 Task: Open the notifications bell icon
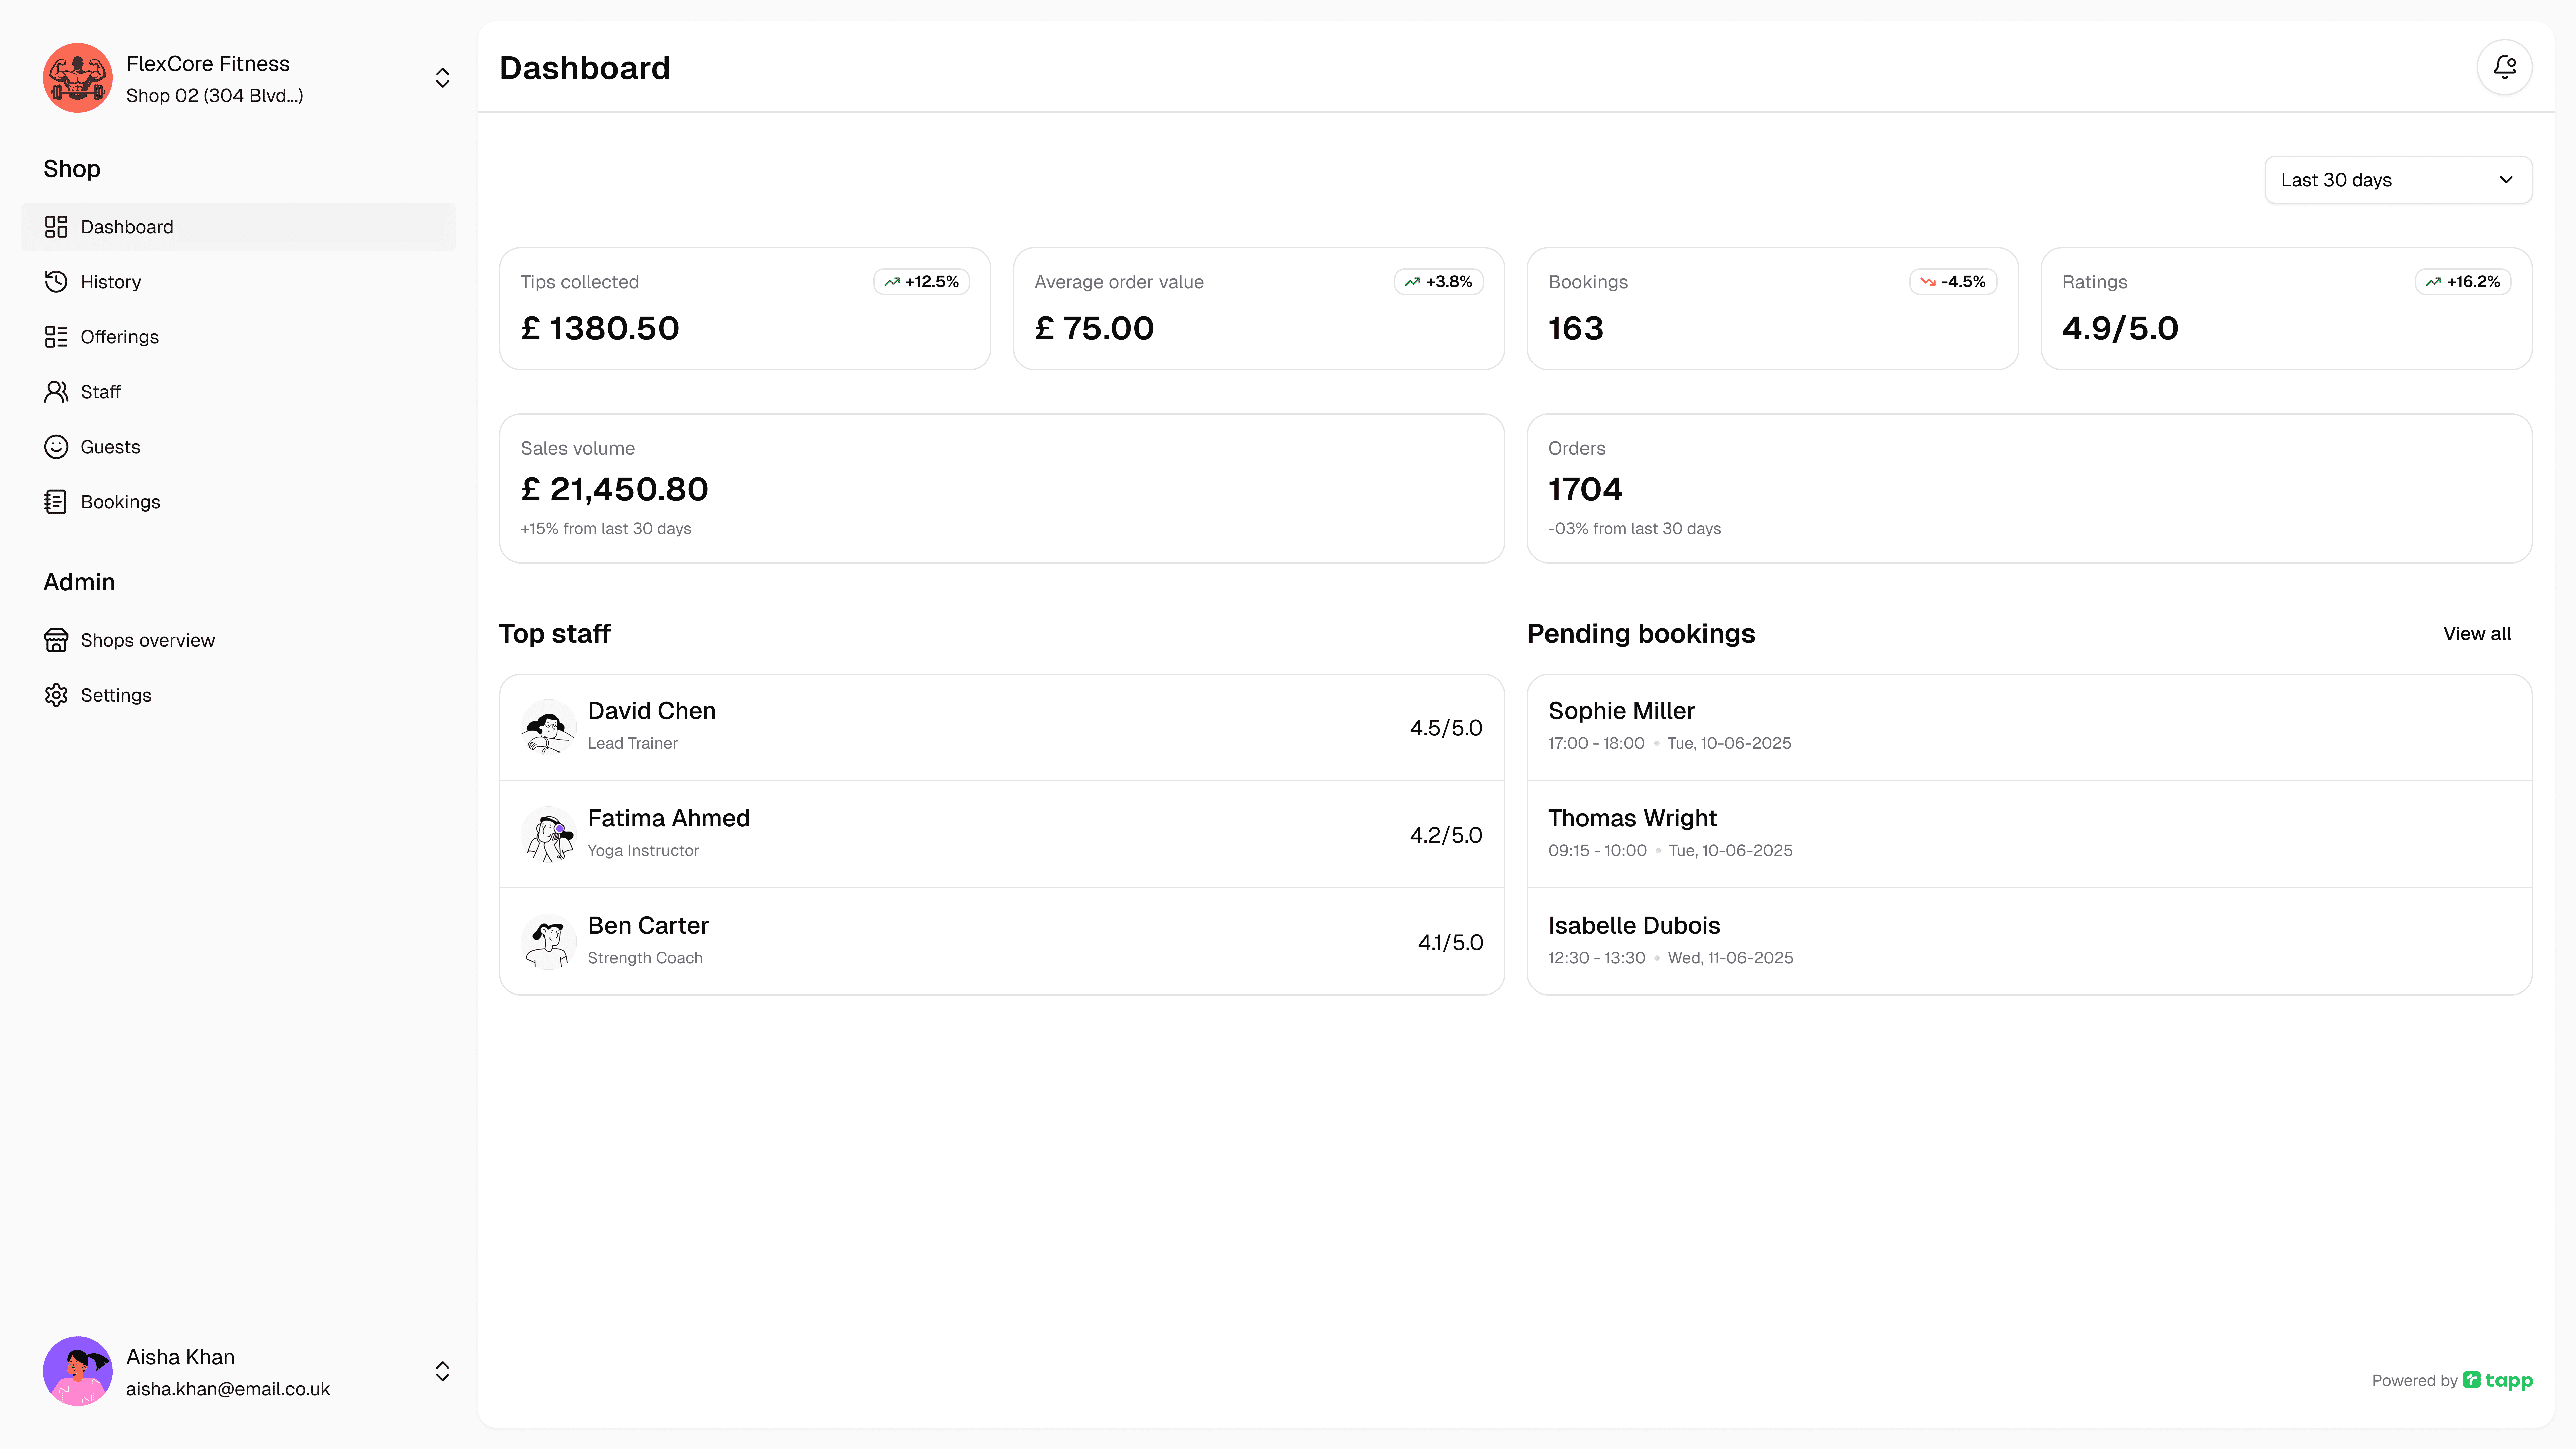click(x=2504, y=67)
